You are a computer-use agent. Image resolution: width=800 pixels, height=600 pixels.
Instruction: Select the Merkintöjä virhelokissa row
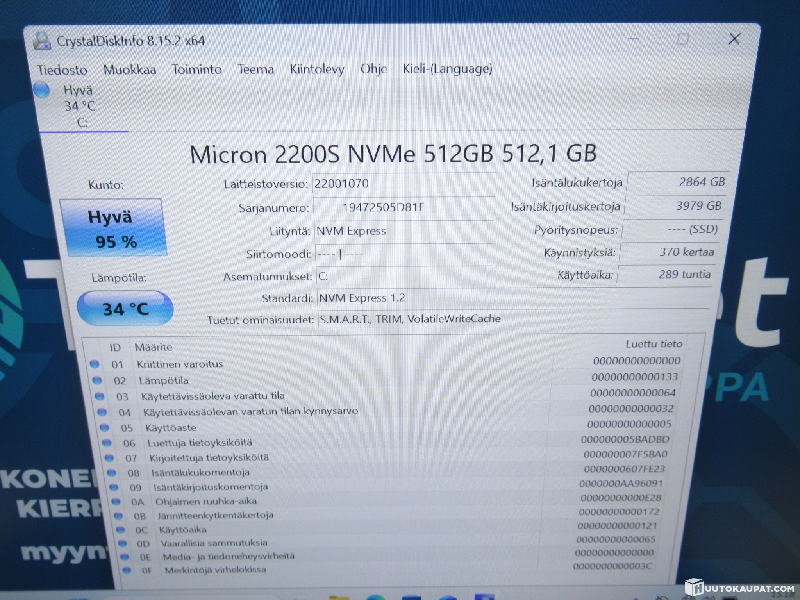tap(386, 568)
